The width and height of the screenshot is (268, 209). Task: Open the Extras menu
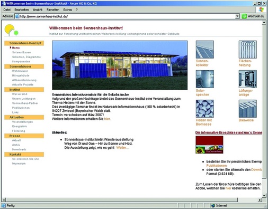click(x=68, y=9)
